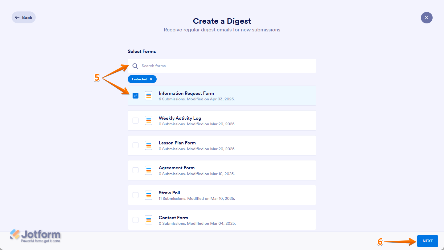The height and width of the screenshot is (250, 444).
Task: Close the Create a Digest dialog
Action: point(426,18)
